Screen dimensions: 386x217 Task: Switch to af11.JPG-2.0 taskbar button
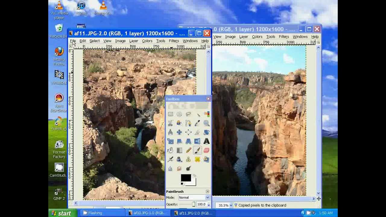point(193,213)
